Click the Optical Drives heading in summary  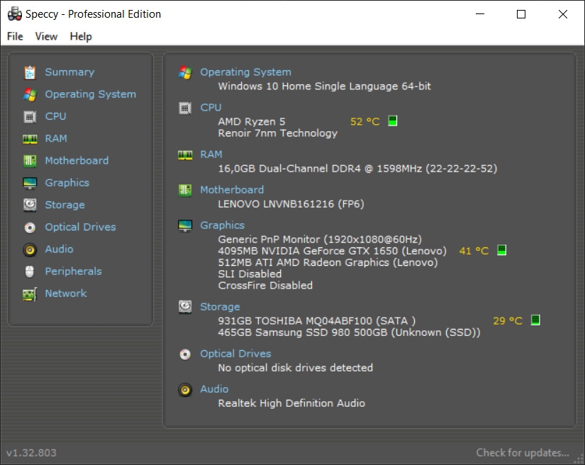pos(235,354)
